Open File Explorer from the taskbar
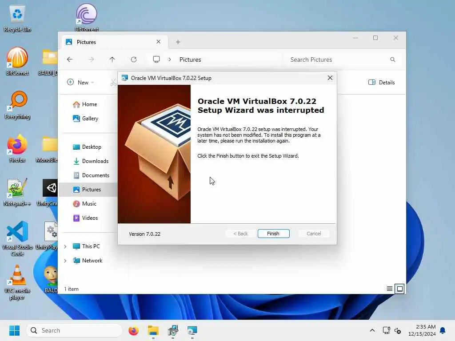 pyautogui.click(x=153, y=330)
